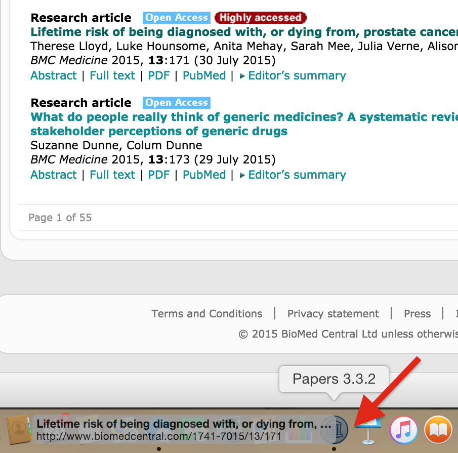
Task: Click citation 'BMC Medicine 2015, 13:171 (30 July 2015)'
Action: (153, 60)
